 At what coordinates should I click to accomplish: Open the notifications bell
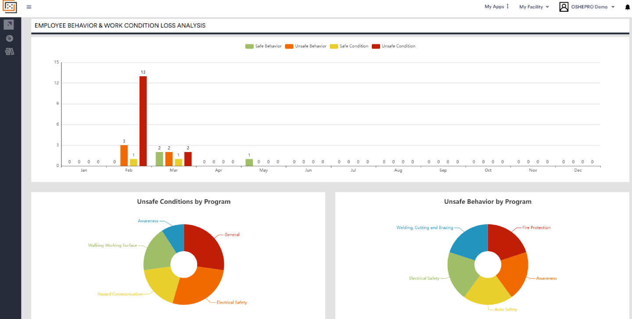(x=627, y=7)
